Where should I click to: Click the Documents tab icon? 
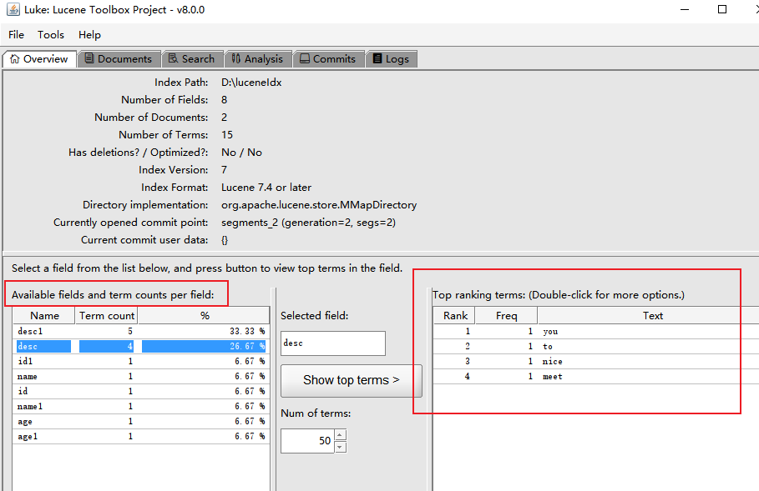(x=89, y=58)
